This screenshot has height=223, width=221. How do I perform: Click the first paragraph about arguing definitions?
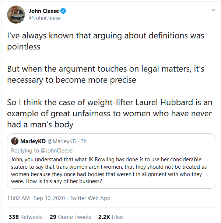(106, 41)
